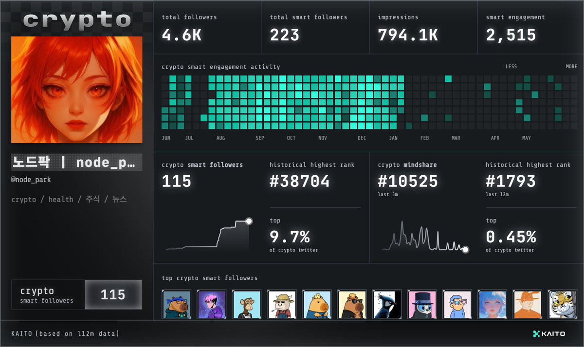Select the bored ape avatar
The height and width of the screenshot is (347, 584).
(246, 305)
